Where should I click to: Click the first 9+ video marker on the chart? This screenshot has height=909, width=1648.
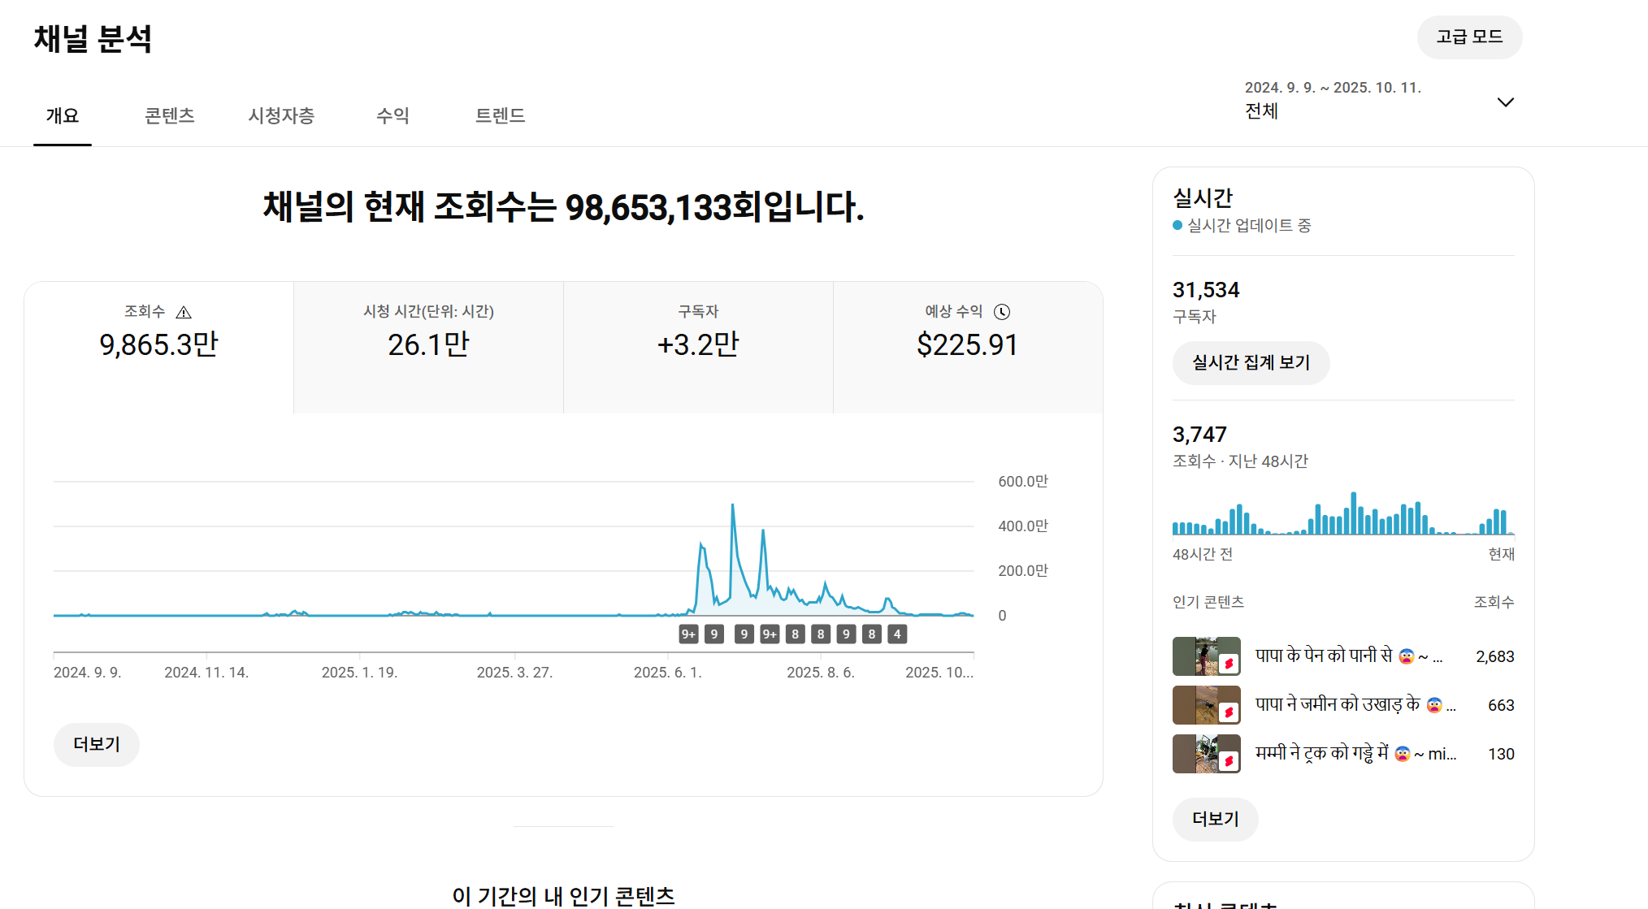click(x=688, y=634)
